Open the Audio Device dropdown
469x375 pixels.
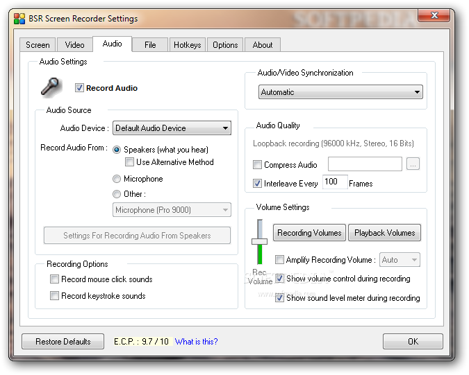coord(172,128)
